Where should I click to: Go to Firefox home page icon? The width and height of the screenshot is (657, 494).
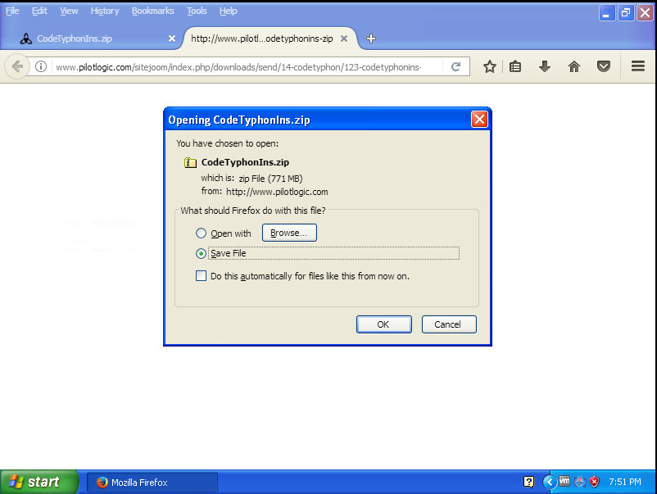(574, 67)
